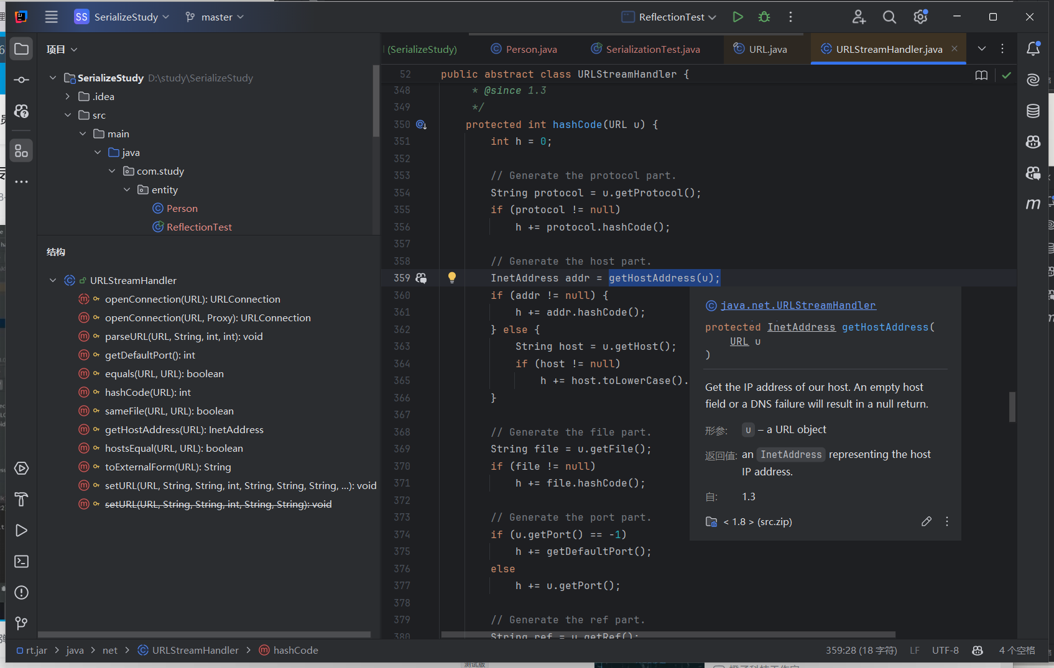Open the Problems tool window icon
The image size is (1054, 668).
(21, 593)
